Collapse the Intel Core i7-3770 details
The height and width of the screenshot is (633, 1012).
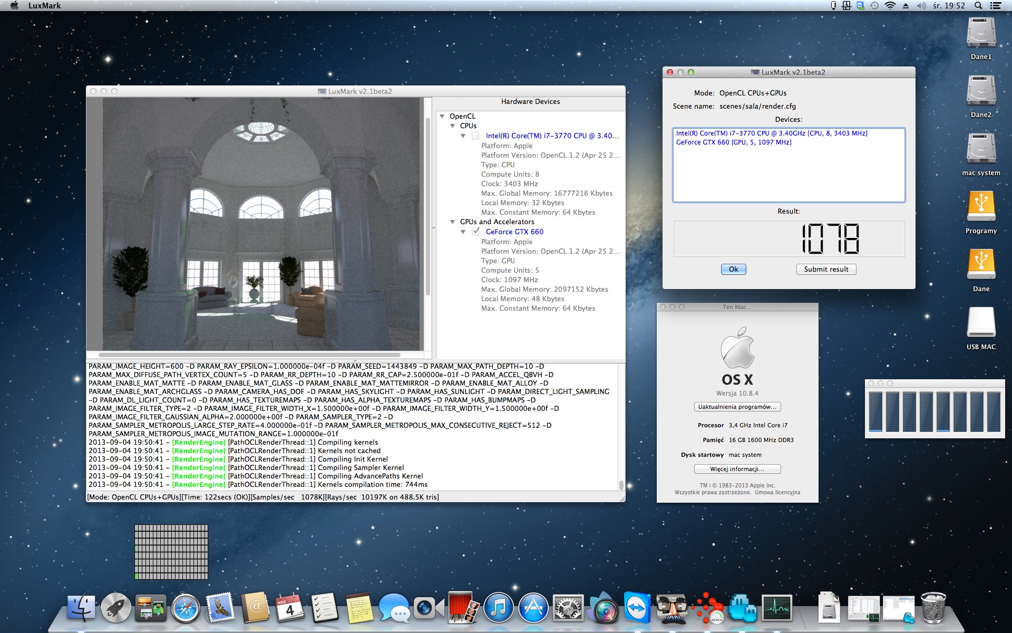pyautogui.click(x=463, y=136)
